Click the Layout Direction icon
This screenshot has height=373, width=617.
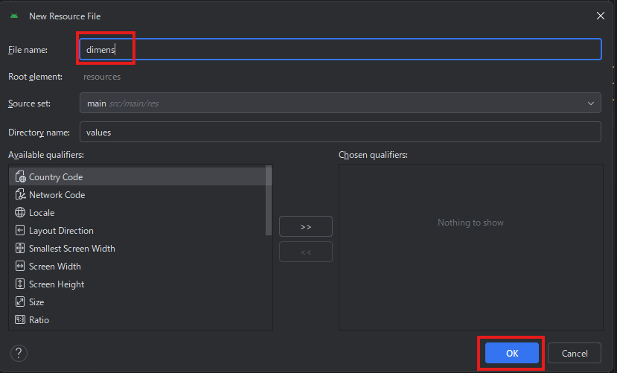tap(20, 230)
